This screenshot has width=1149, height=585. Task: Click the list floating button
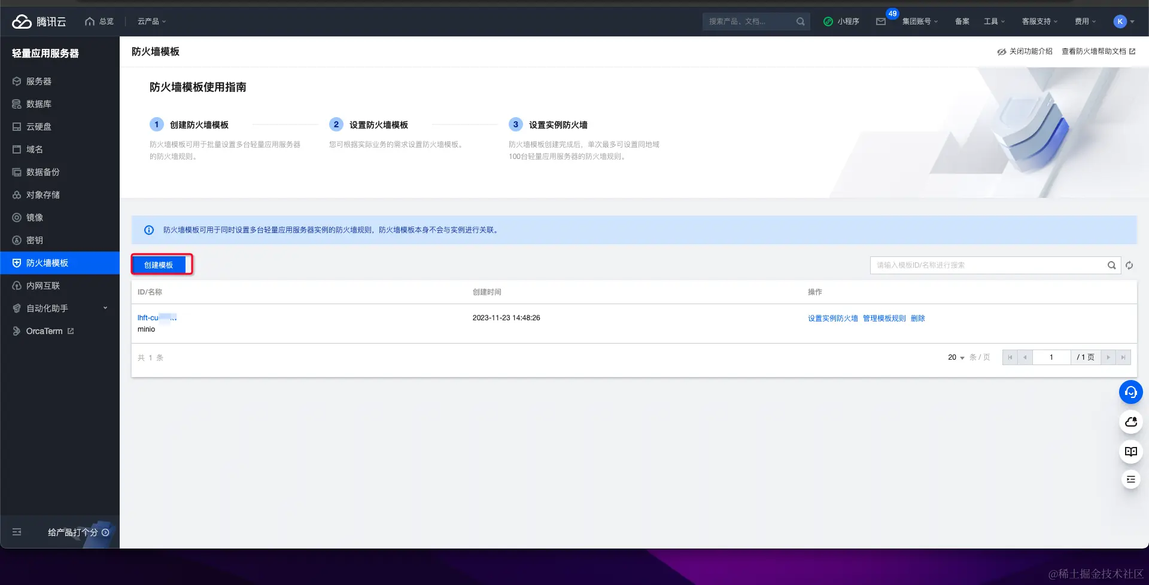click(x=1130, y=479)
